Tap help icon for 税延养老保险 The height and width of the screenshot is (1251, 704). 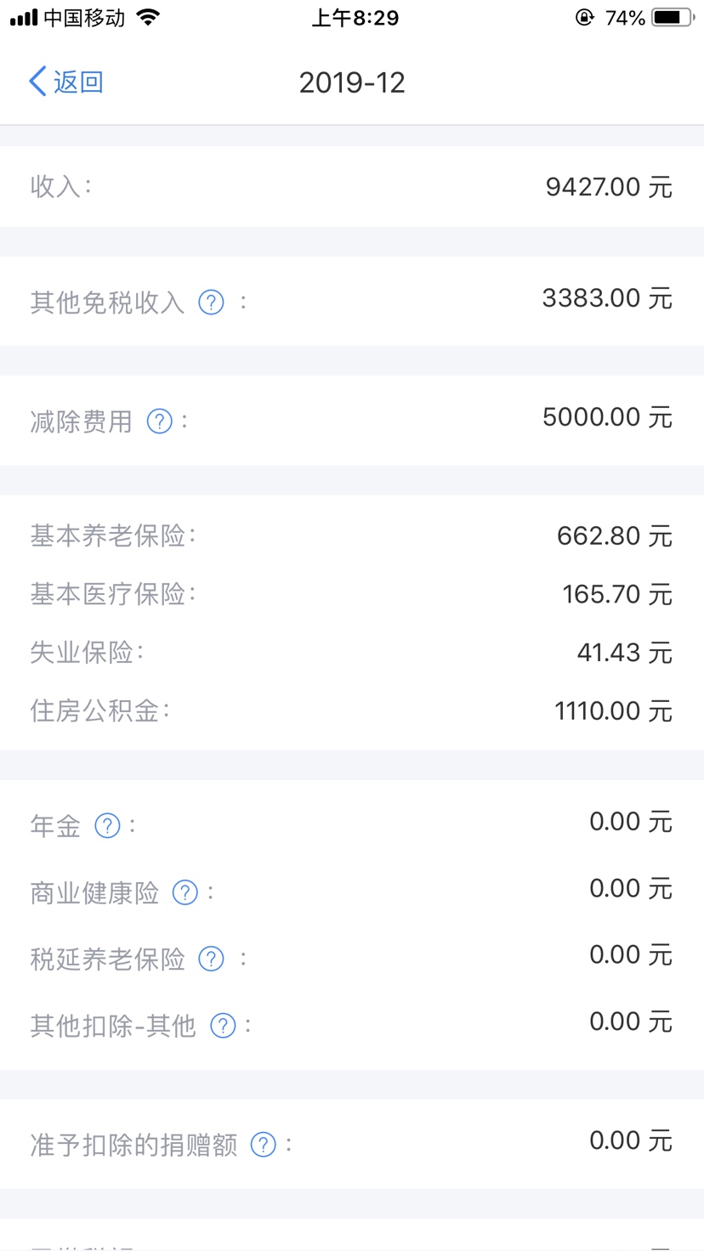[x=211, y=959]
